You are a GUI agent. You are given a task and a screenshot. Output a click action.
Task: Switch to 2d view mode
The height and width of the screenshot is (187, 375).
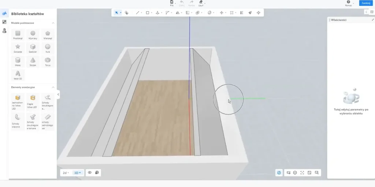66,173
